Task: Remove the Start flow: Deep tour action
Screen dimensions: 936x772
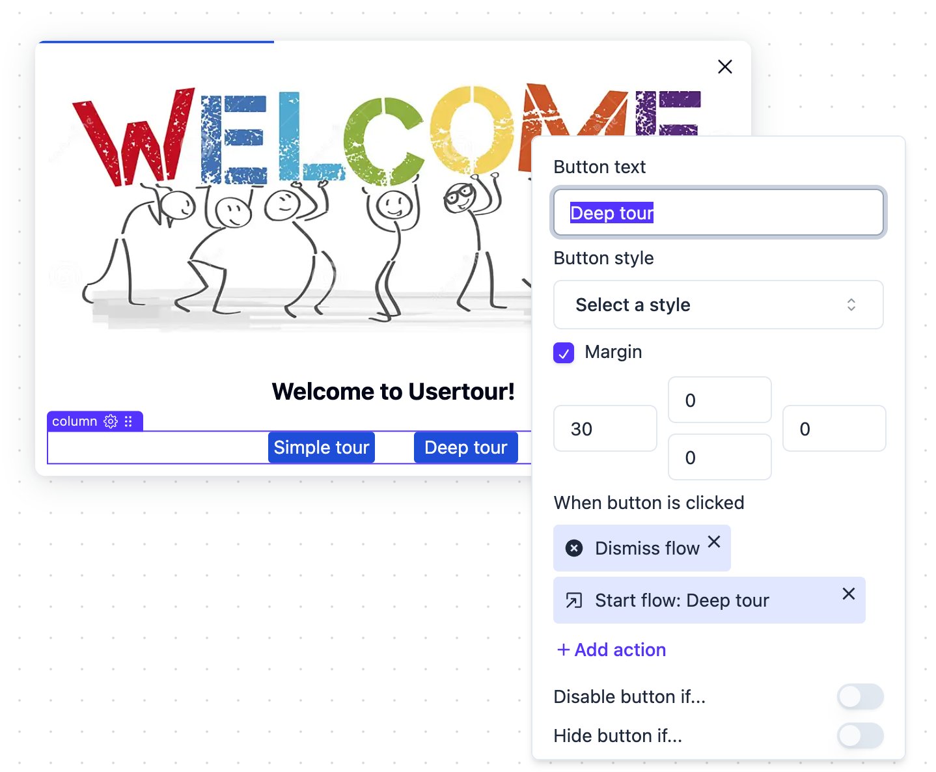Action: click(x=848, y=594)
